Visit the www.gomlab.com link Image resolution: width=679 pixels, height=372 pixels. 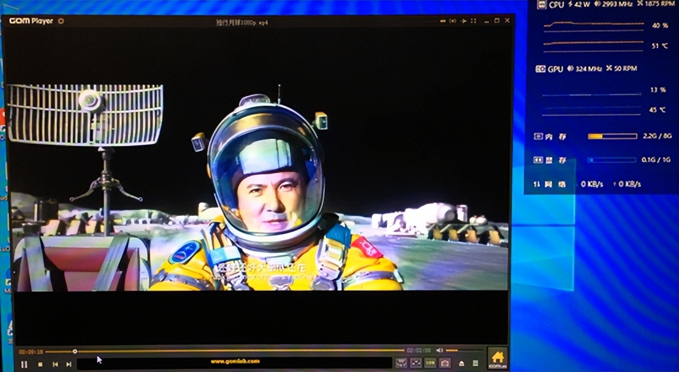click(x=235, y=362)
